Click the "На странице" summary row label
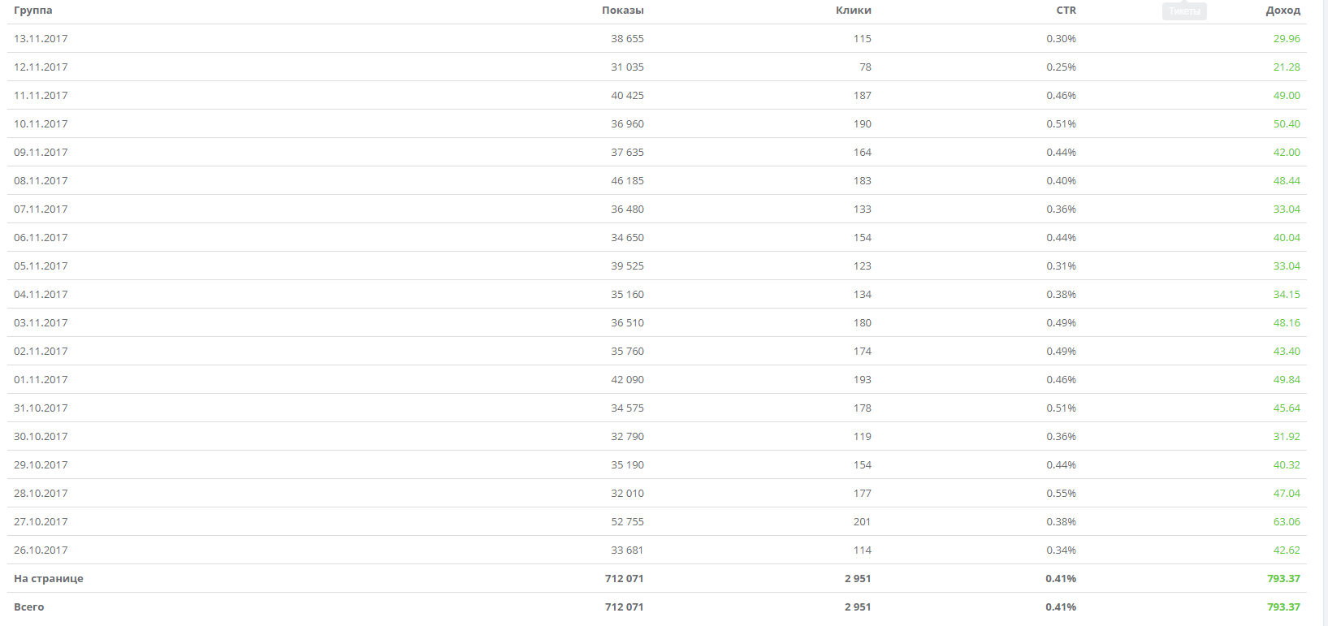The image size is (1328, 626). (49, 579)
